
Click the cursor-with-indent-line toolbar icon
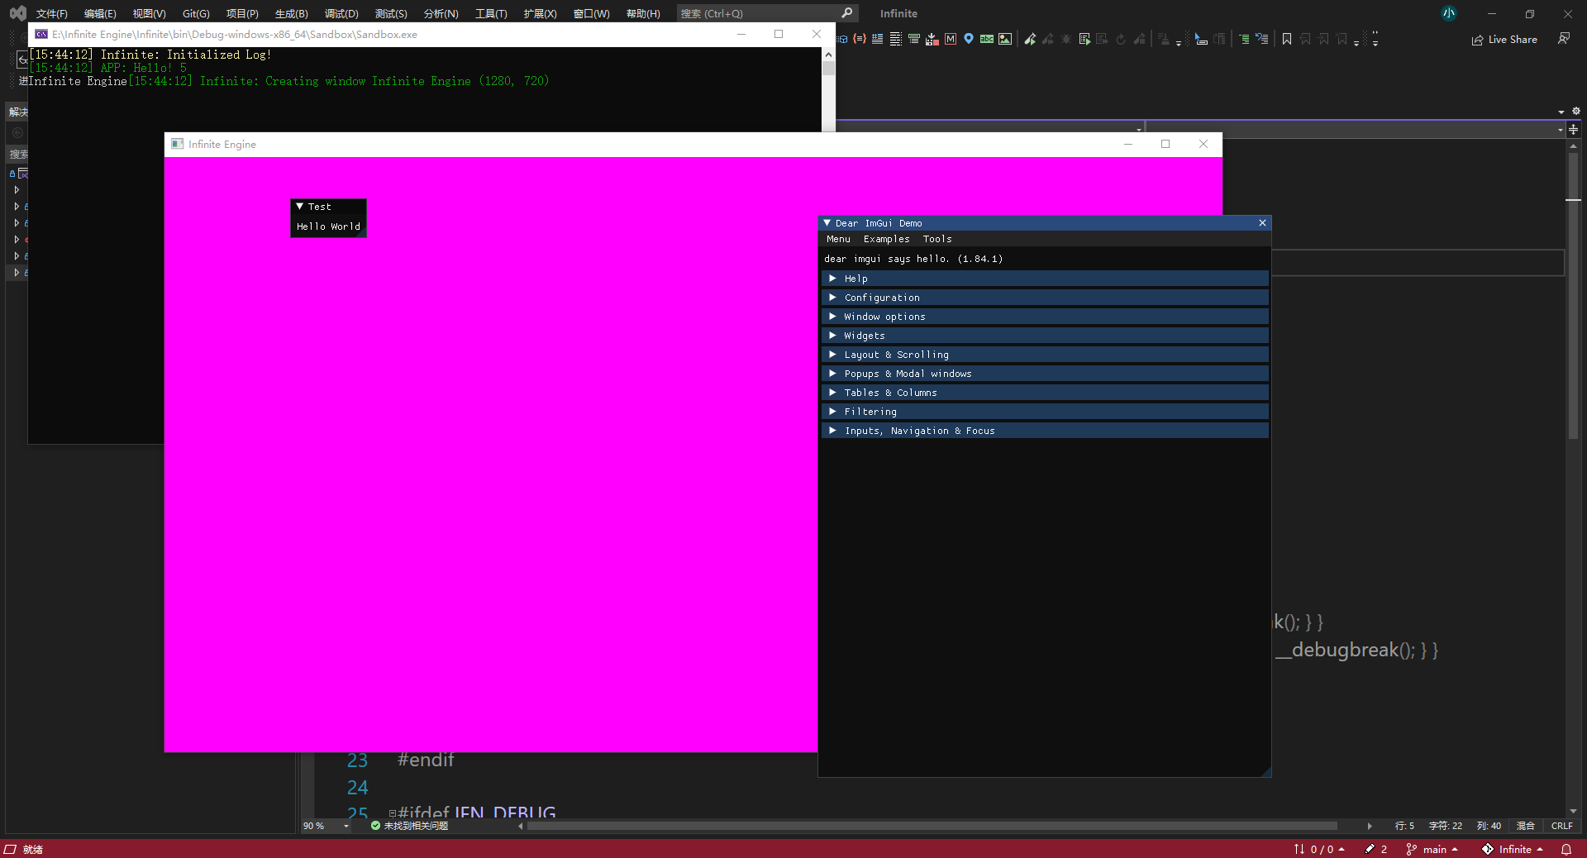pyautogui.click(x=1201, y=39)
